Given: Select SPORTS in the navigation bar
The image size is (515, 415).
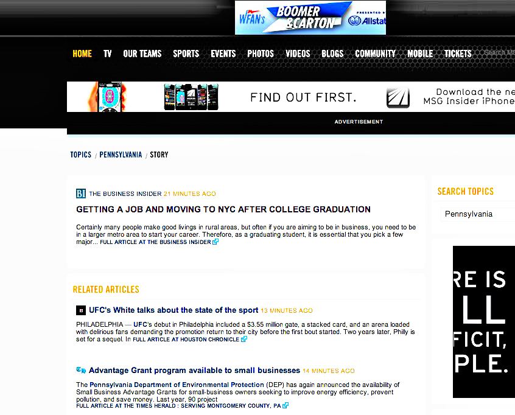Looking at the screenshot, I should 186,54.
